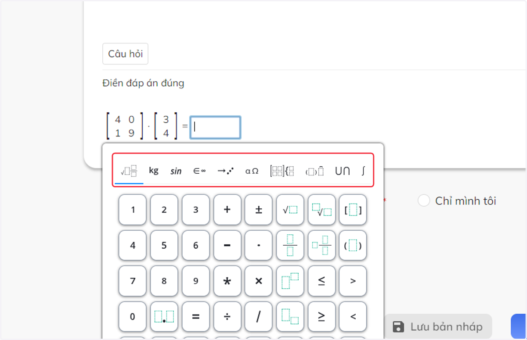Open the brackets and accents tab
This screenshot has width=527, height=340.
point(314,171)
